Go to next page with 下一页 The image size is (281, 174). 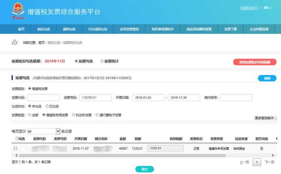click(x=270, y=162)
